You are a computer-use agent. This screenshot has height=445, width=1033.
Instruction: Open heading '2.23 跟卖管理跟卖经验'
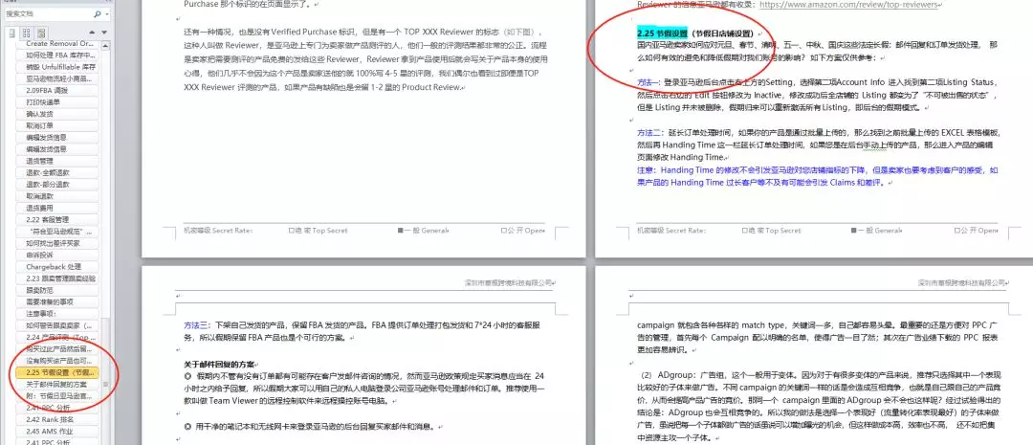(59, 278)
